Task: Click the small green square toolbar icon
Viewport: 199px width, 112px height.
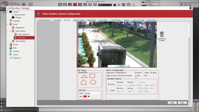Action: 115,5
